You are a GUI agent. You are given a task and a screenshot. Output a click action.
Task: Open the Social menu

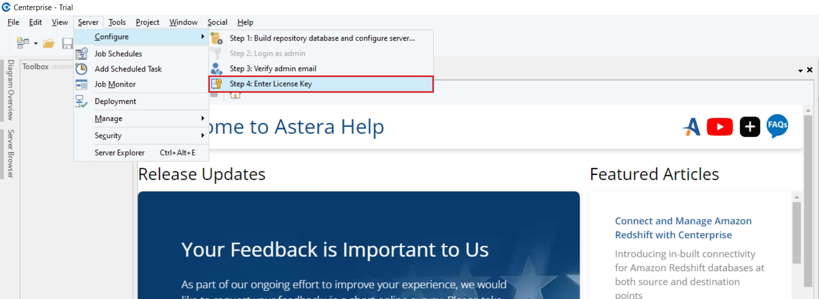pos(217,22)
